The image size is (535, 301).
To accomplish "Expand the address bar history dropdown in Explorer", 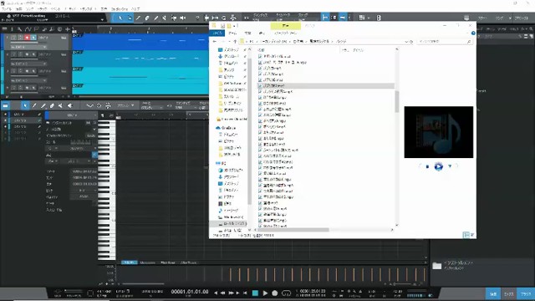I will [x=406, y=41].
